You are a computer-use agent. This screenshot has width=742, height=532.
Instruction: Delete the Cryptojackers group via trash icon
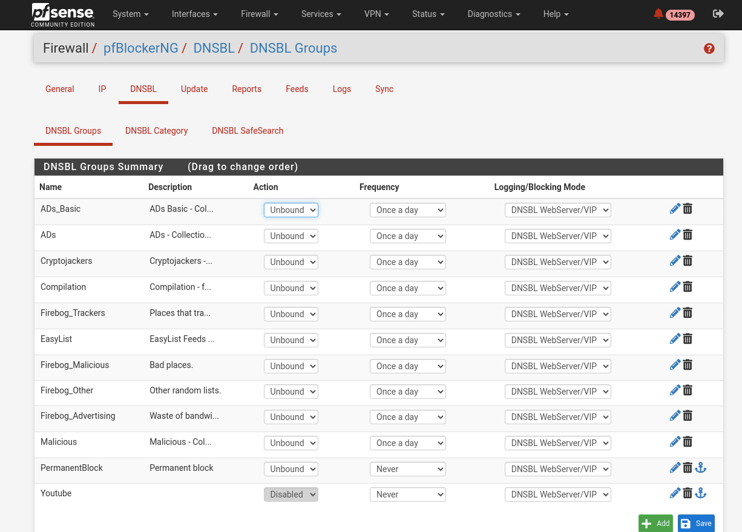688,261
